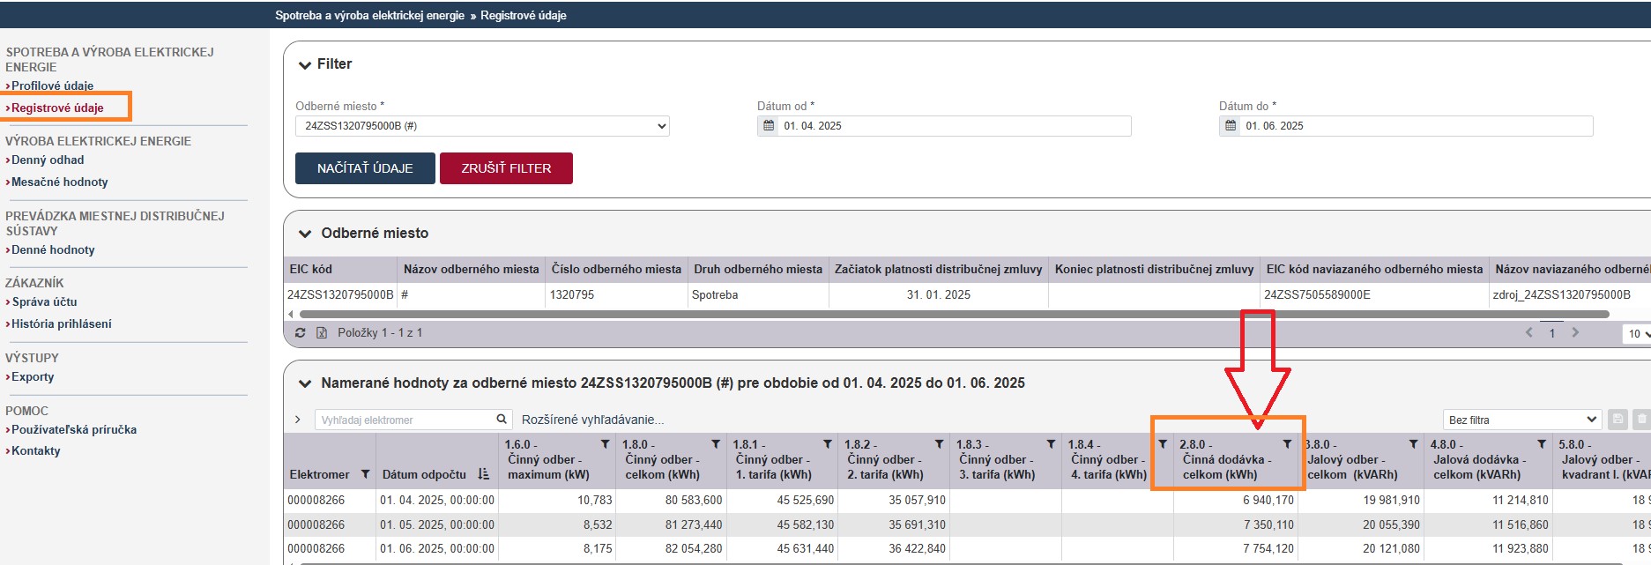Open filter for 1.8.3 third tarifa column

point(1051,444)
